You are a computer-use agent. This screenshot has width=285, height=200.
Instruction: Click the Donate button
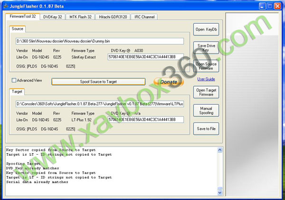point(169,82)
